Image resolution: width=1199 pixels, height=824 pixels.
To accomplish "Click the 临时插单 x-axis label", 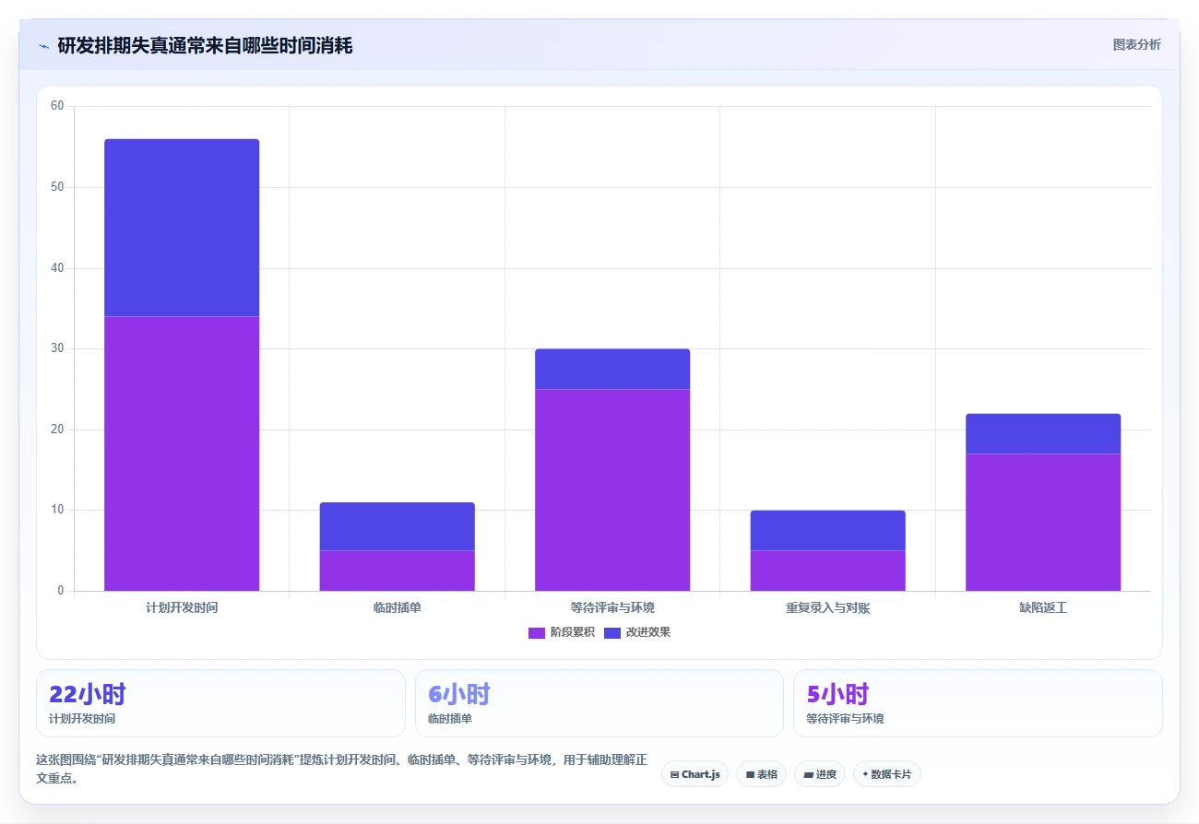I will point(398,608).
